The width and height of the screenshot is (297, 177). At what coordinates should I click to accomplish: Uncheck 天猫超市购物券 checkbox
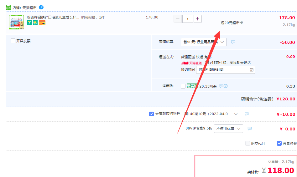[x=151, y=114]
